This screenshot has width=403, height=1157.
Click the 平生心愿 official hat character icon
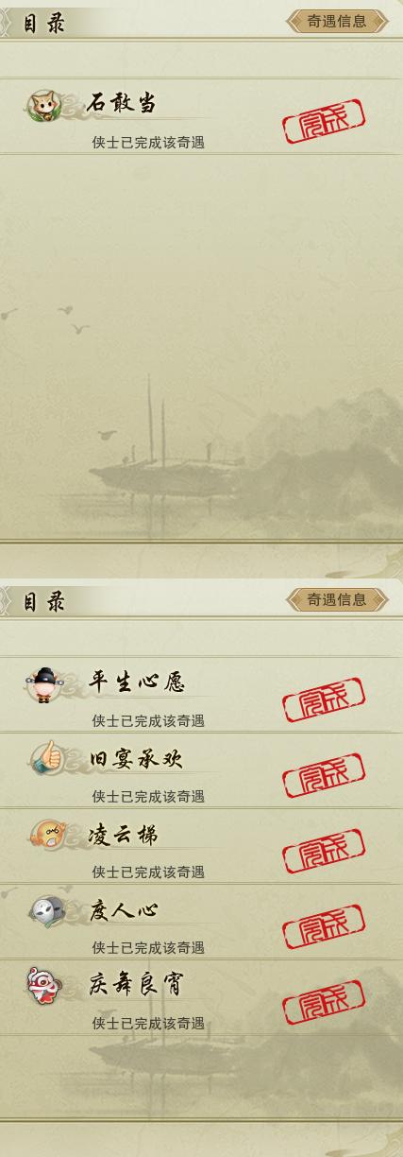click(42, 684)
